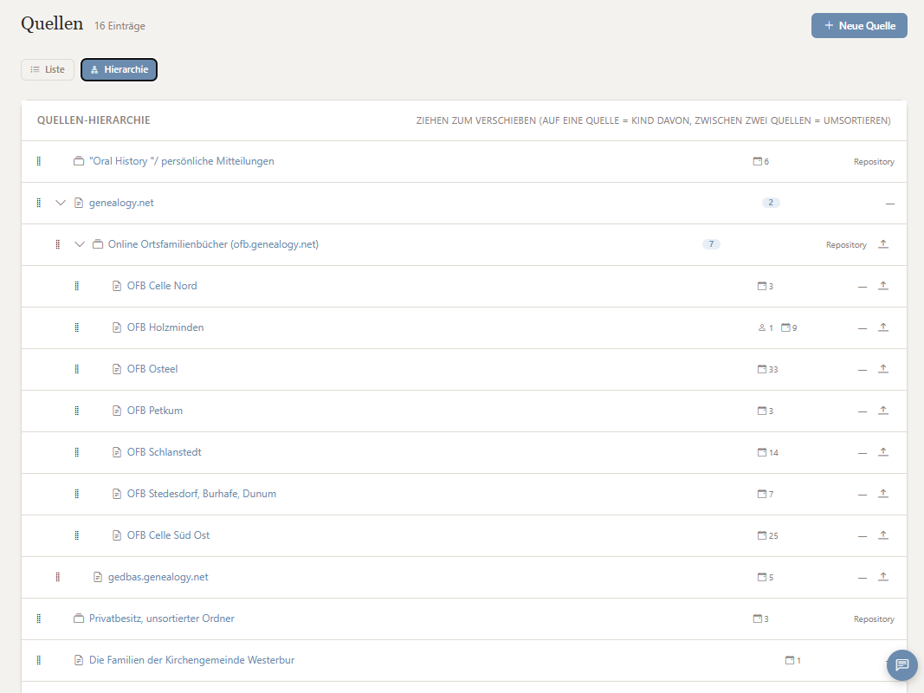Open OFB Celle Nord source
The image size is (924, 693).
point(162,286)
